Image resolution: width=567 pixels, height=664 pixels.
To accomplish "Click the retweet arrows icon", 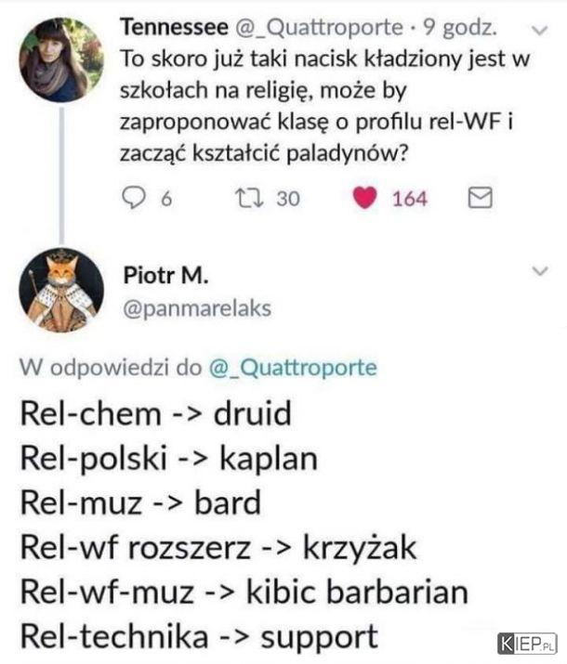I will coord(250,198).
